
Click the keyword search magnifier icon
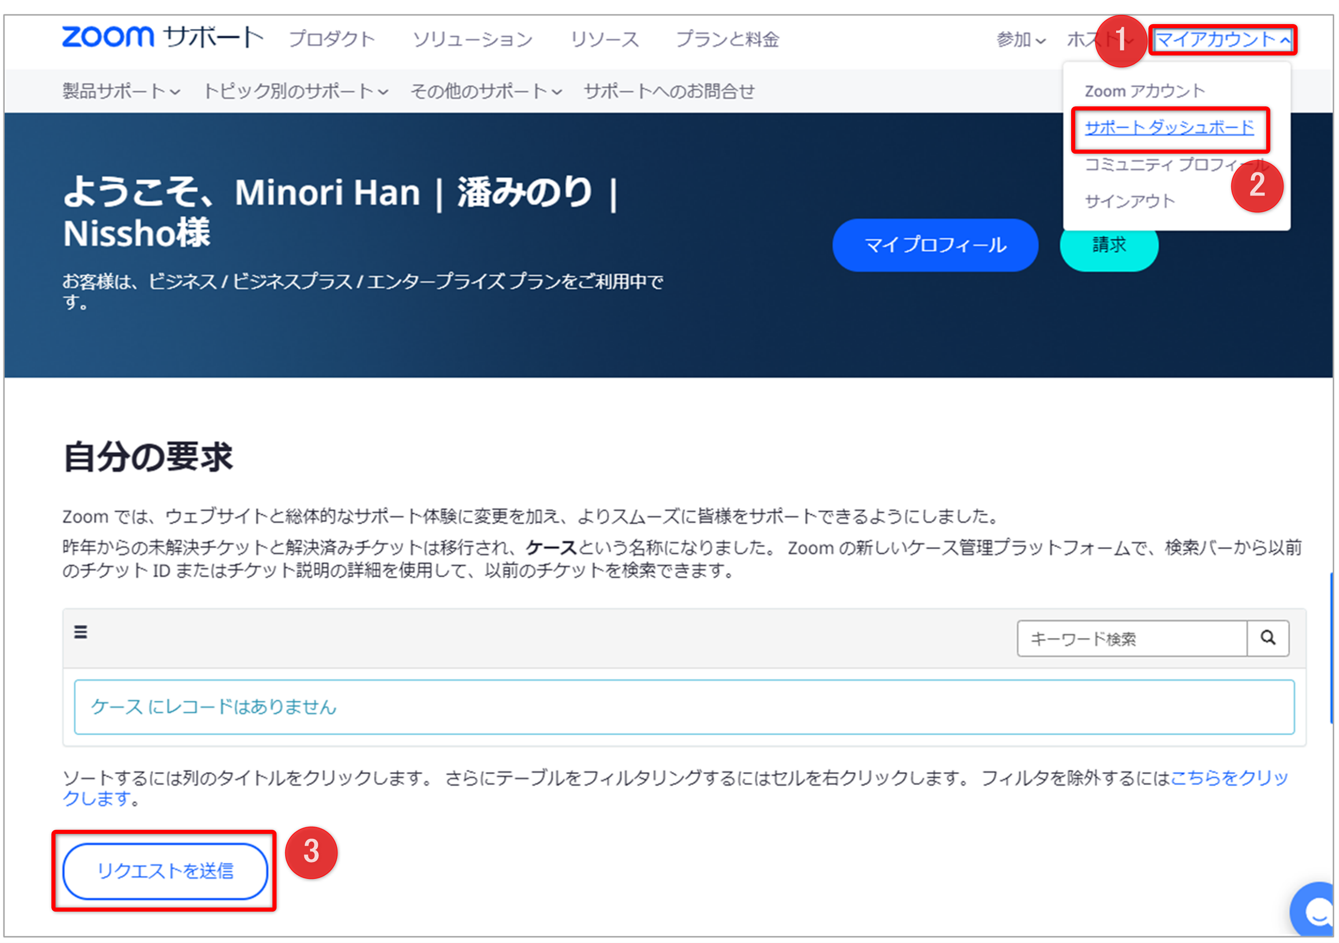click(1269, 638)
